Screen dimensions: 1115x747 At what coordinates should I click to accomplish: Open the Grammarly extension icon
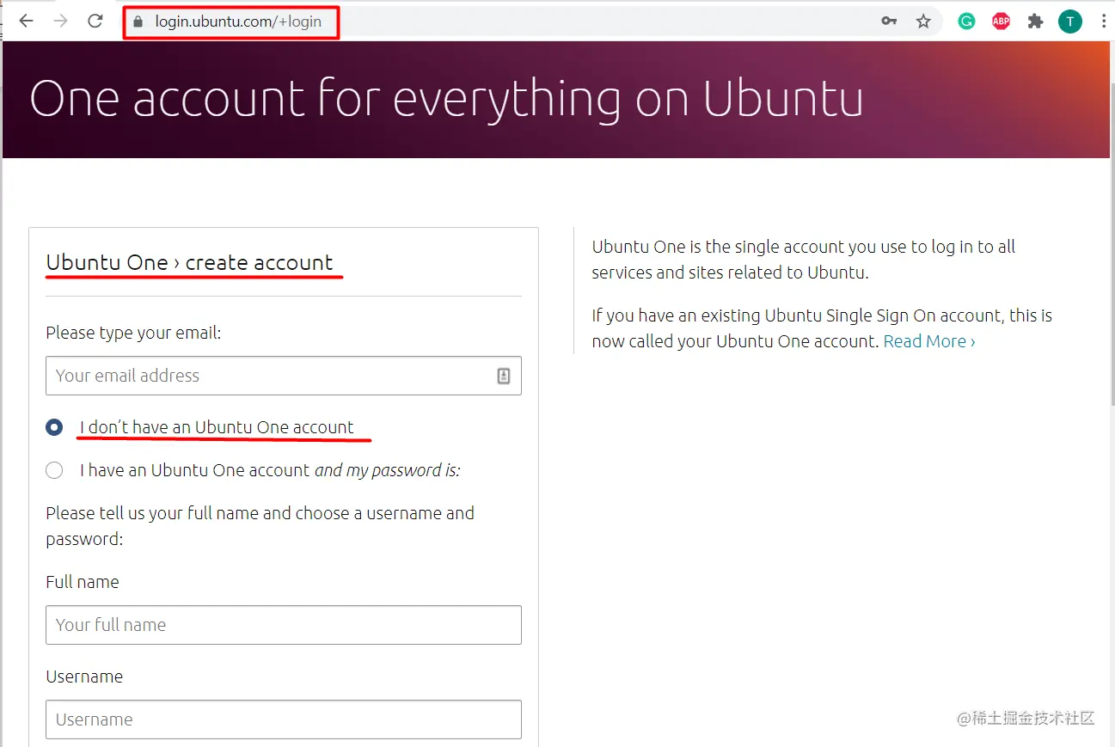pos(967,21)
